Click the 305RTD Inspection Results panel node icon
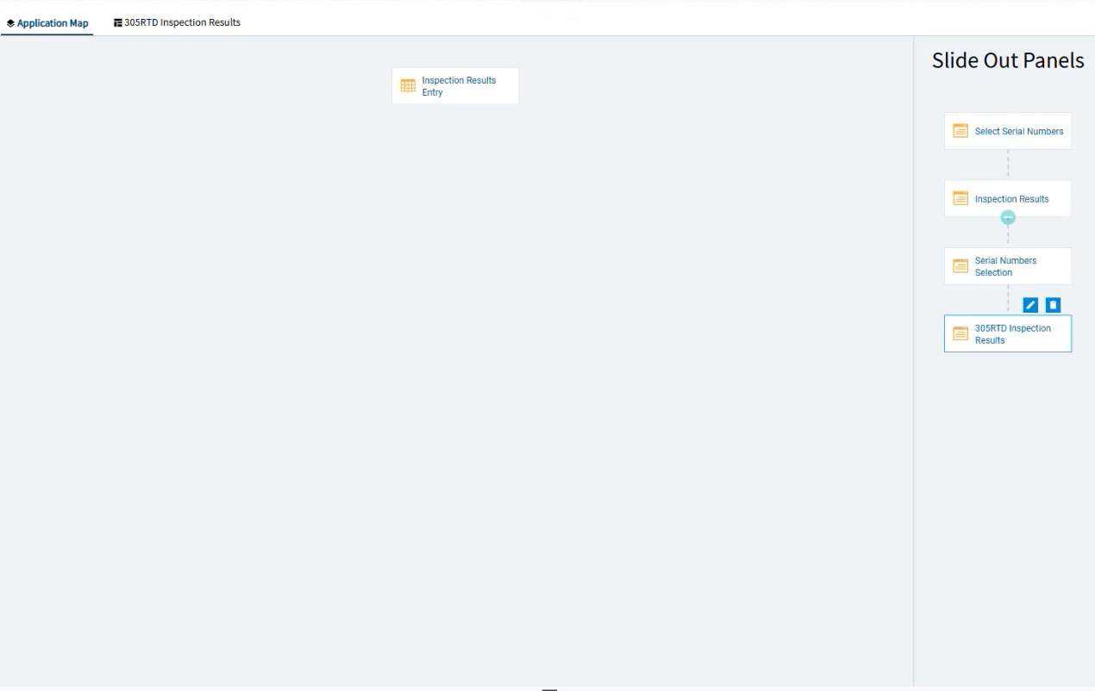1095x691 pixels. 960,333
